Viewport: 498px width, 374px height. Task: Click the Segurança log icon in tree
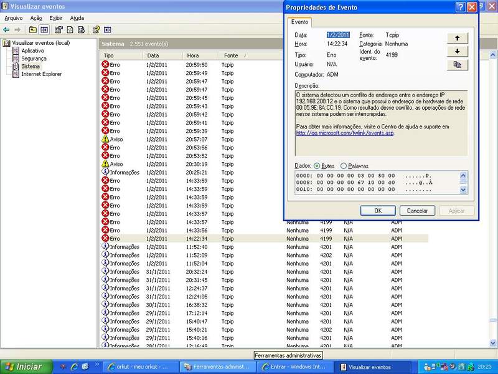(16, 59)
